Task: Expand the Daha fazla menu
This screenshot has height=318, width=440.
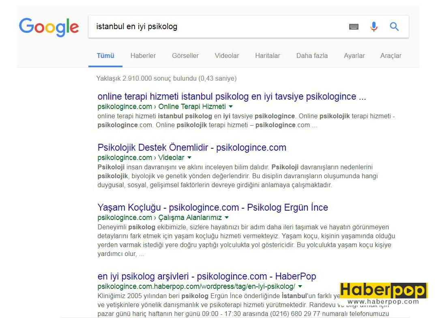Action: click(x=312, y=55)
